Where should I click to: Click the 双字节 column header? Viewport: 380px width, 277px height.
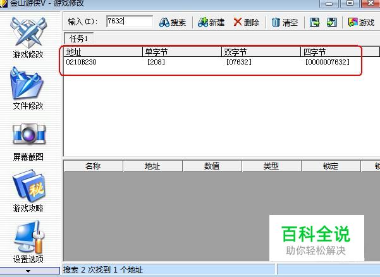point(261,52)
